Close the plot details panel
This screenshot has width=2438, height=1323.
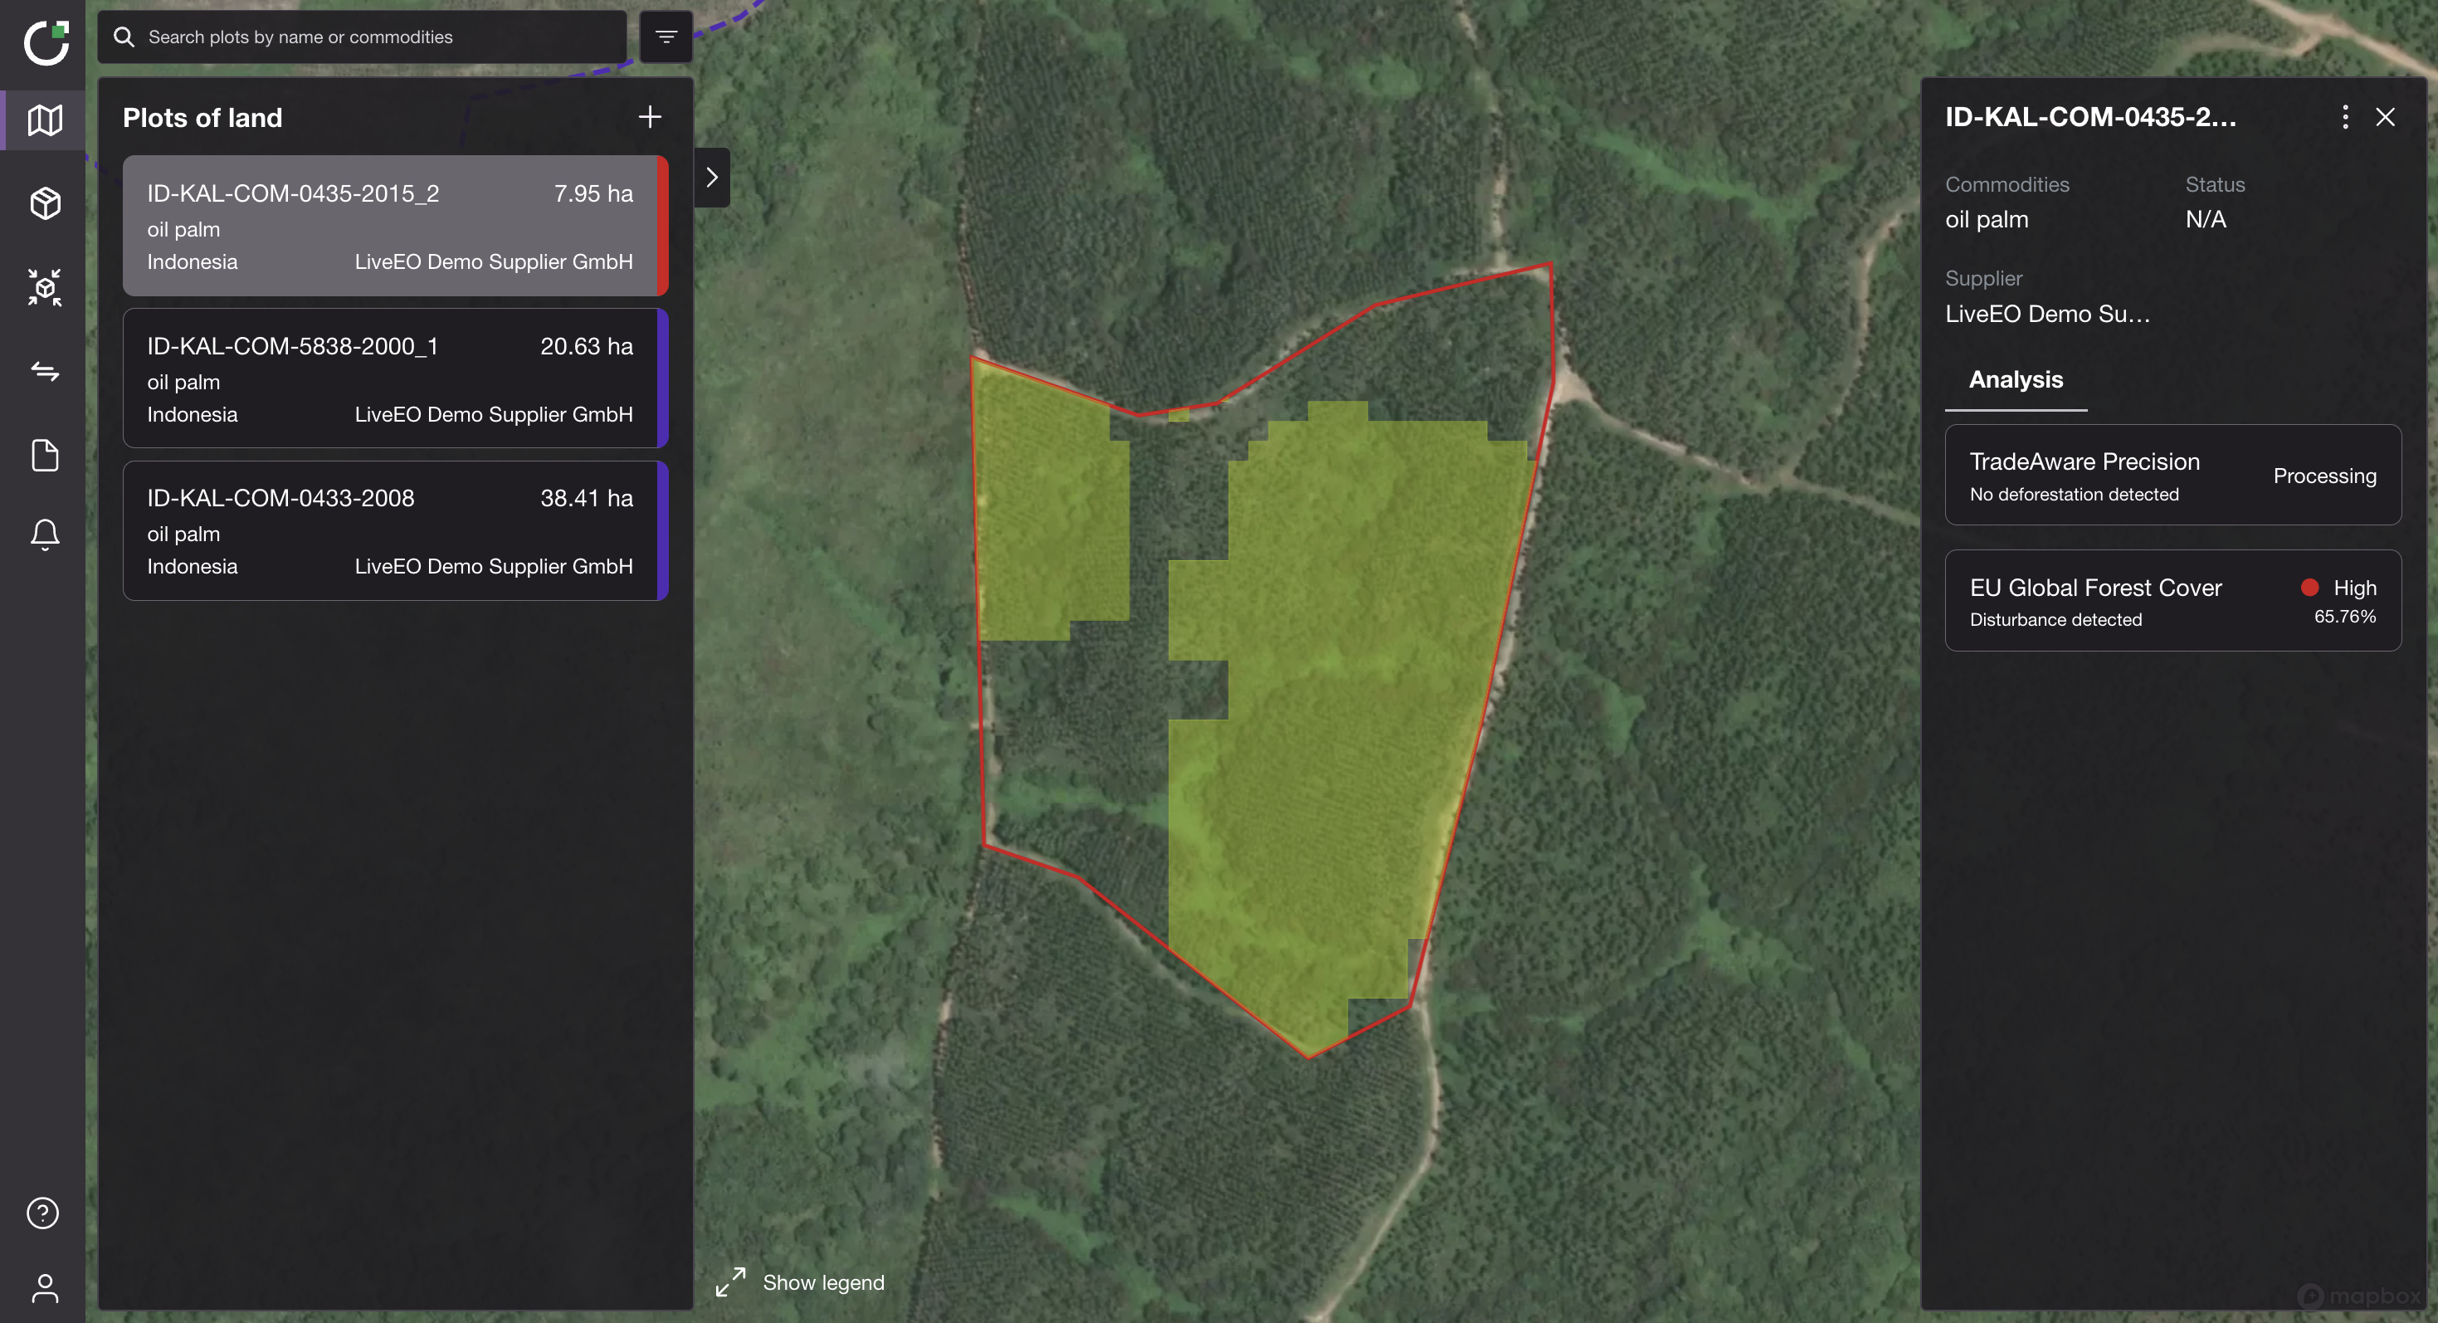click(2384, 117)
